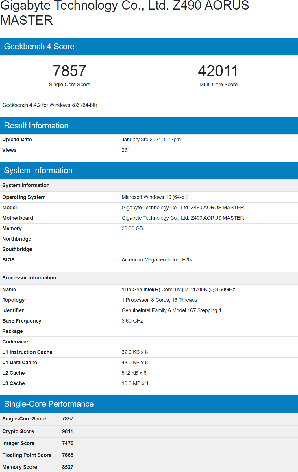Select the 16.0 MB x 1 value
298x472 pixels.
click(x=135, y=383)
